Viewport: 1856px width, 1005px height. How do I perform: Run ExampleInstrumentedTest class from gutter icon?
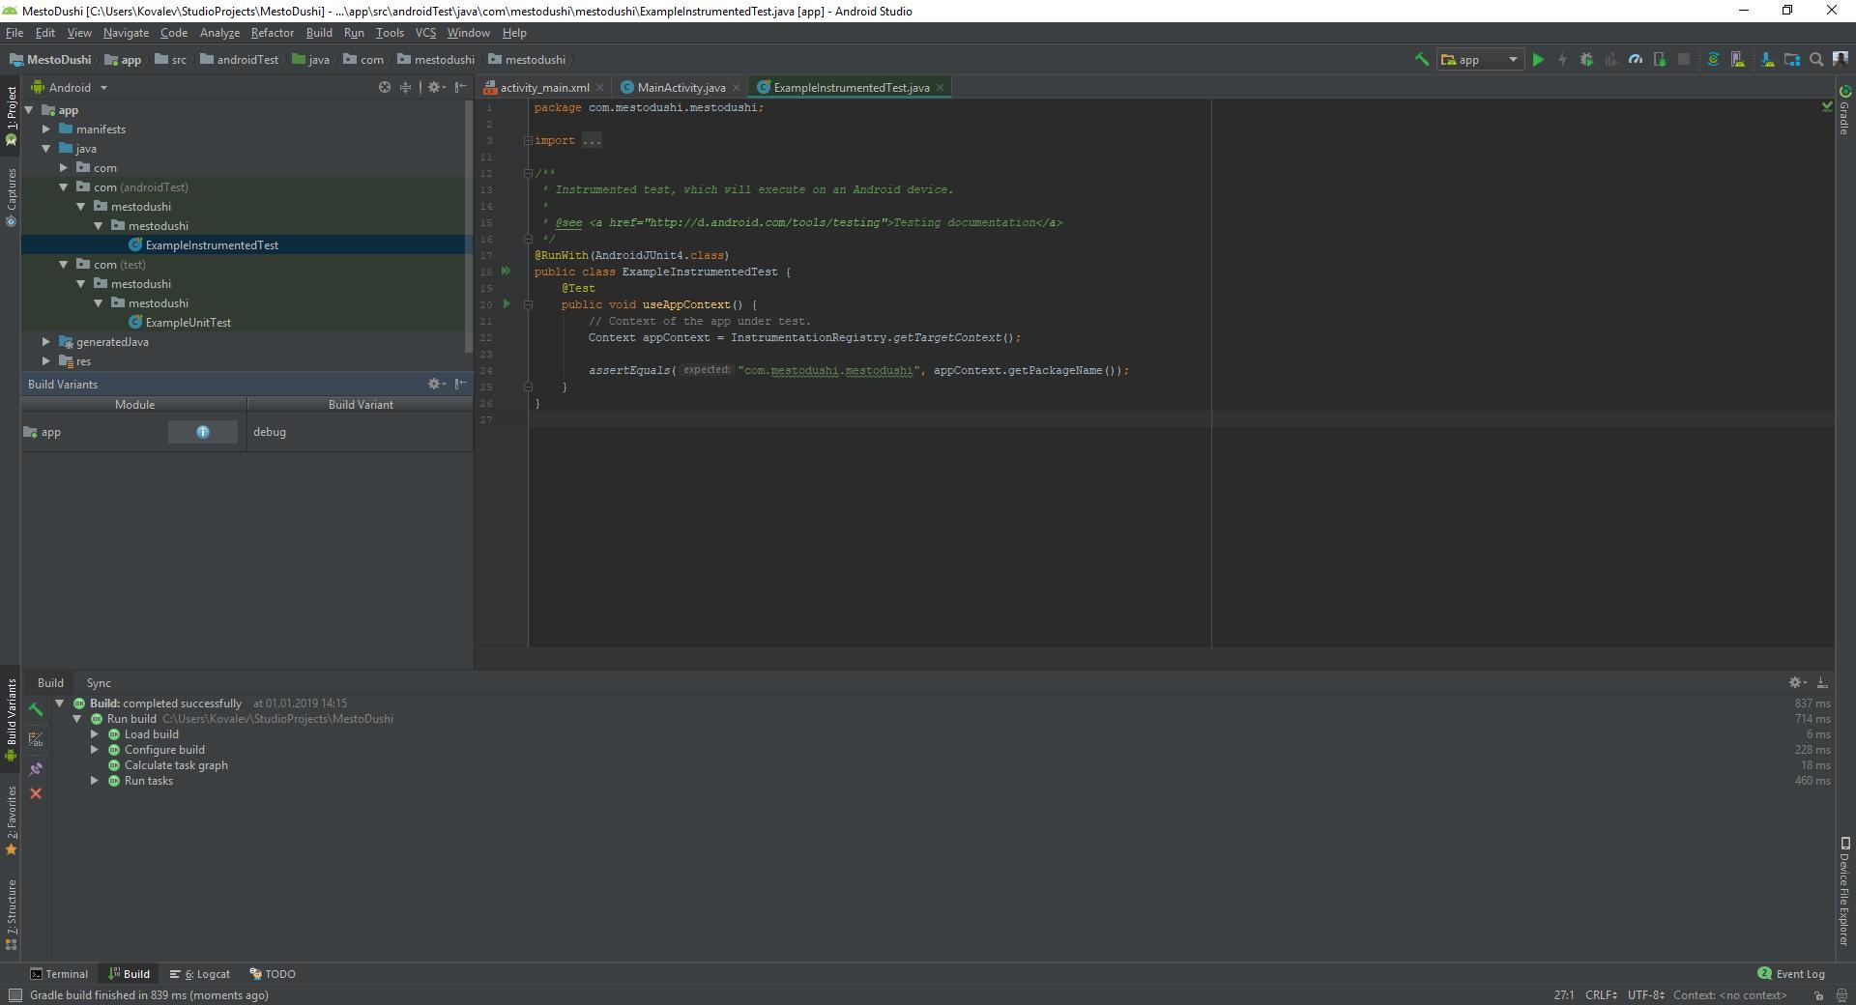tap(506, 272)
